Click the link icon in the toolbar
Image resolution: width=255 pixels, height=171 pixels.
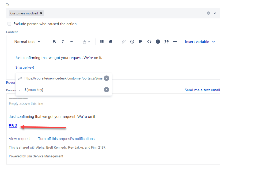(x=124, y=42)
